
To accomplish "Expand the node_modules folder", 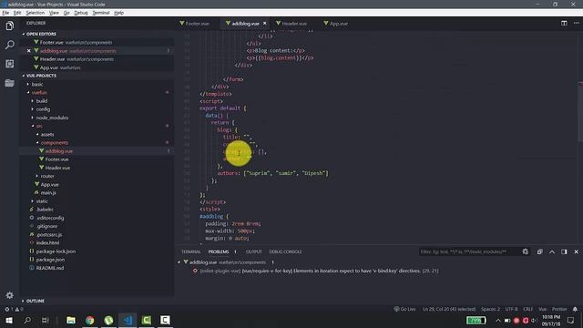I will (x=52, y=118).
